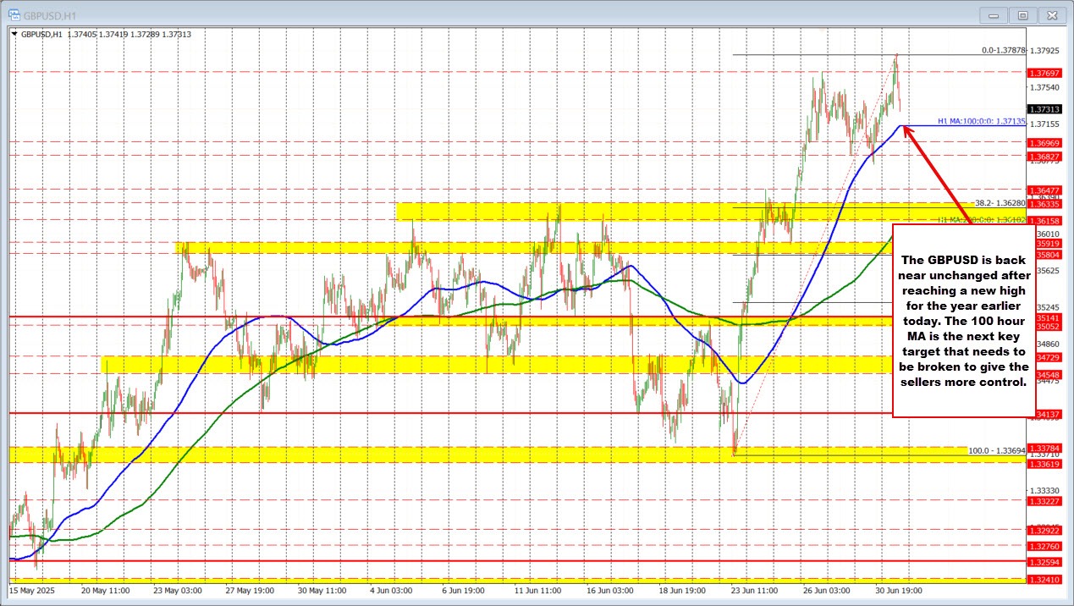Select the H1 MA:100 label near the blue line
This screenshot has width=1074, height=606.
[x=982, y=122]
